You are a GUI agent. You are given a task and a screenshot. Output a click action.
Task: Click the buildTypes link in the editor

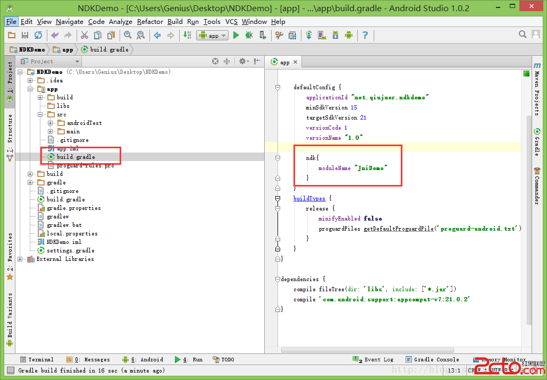tap(309, 198)
